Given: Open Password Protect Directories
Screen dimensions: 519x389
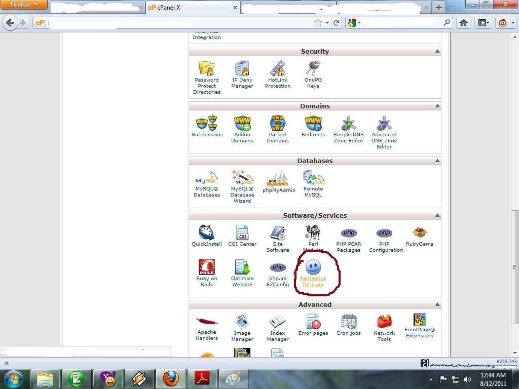Looking at the screenshot, I should tap(207, 77).
